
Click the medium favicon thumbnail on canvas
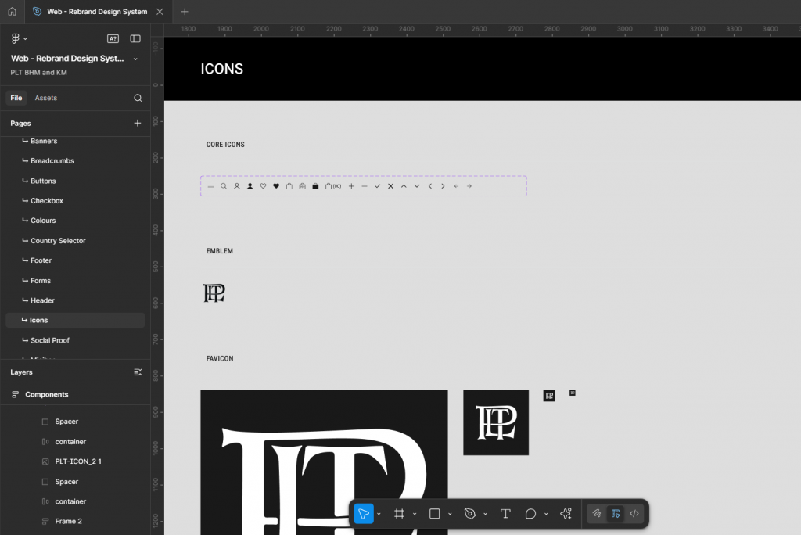[x=496, y=422]
